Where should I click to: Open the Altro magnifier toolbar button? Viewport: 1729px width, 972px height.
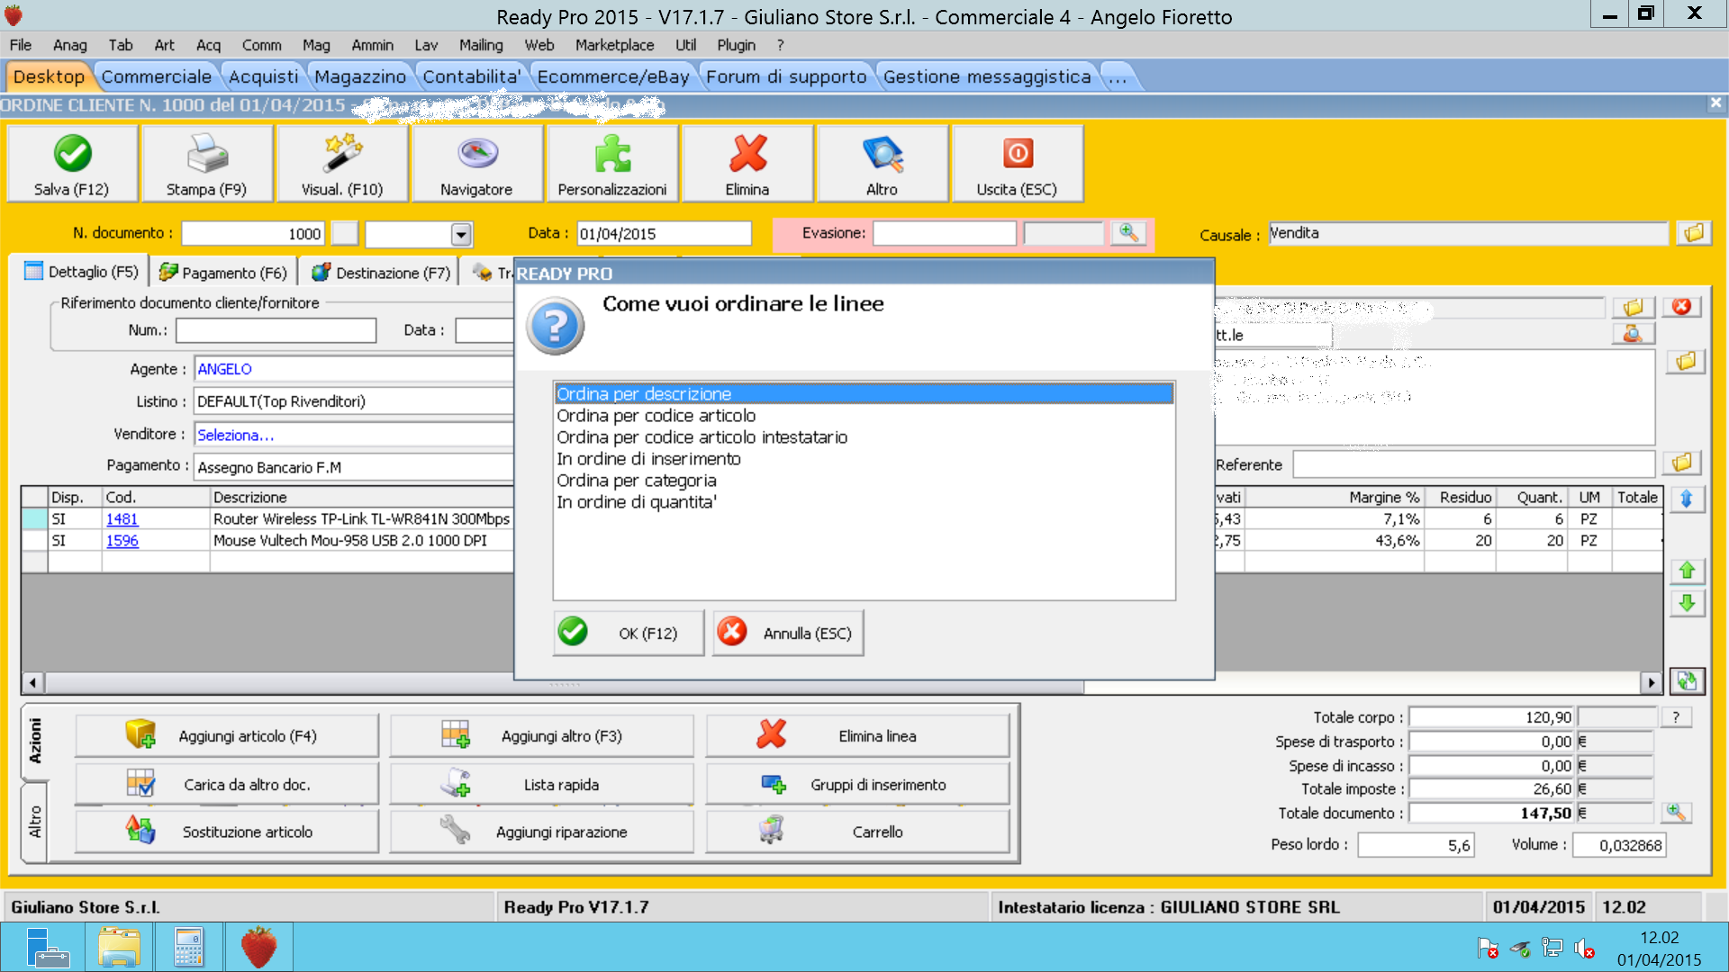(883, 164)
